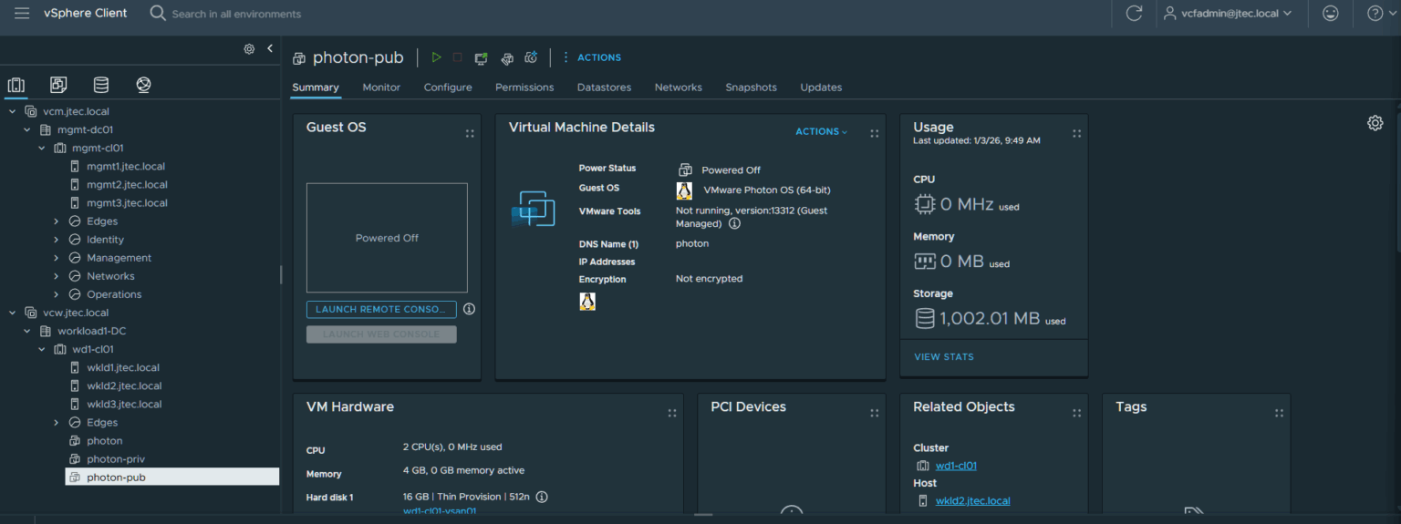Select the photon-pub VM in tree
This screenshot has height=524, width=1401.
point(172,477)
